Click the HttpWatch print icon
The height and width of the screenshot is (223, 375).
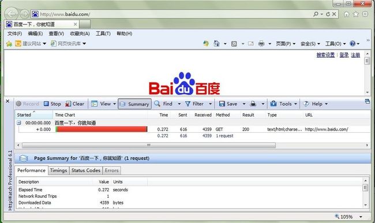[253, 104]
